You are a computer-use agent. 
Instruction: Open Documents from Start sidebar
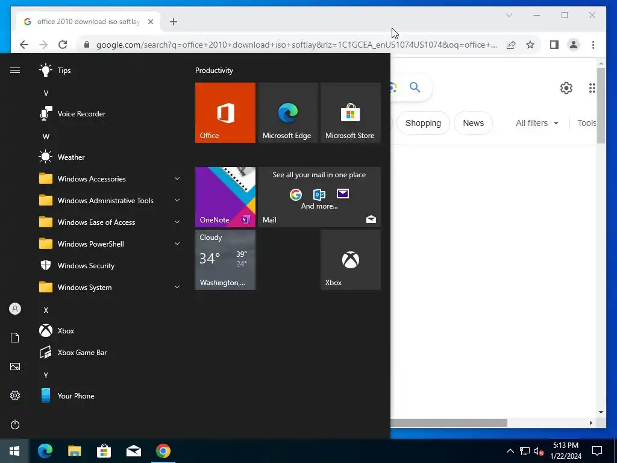click(15, 338)
